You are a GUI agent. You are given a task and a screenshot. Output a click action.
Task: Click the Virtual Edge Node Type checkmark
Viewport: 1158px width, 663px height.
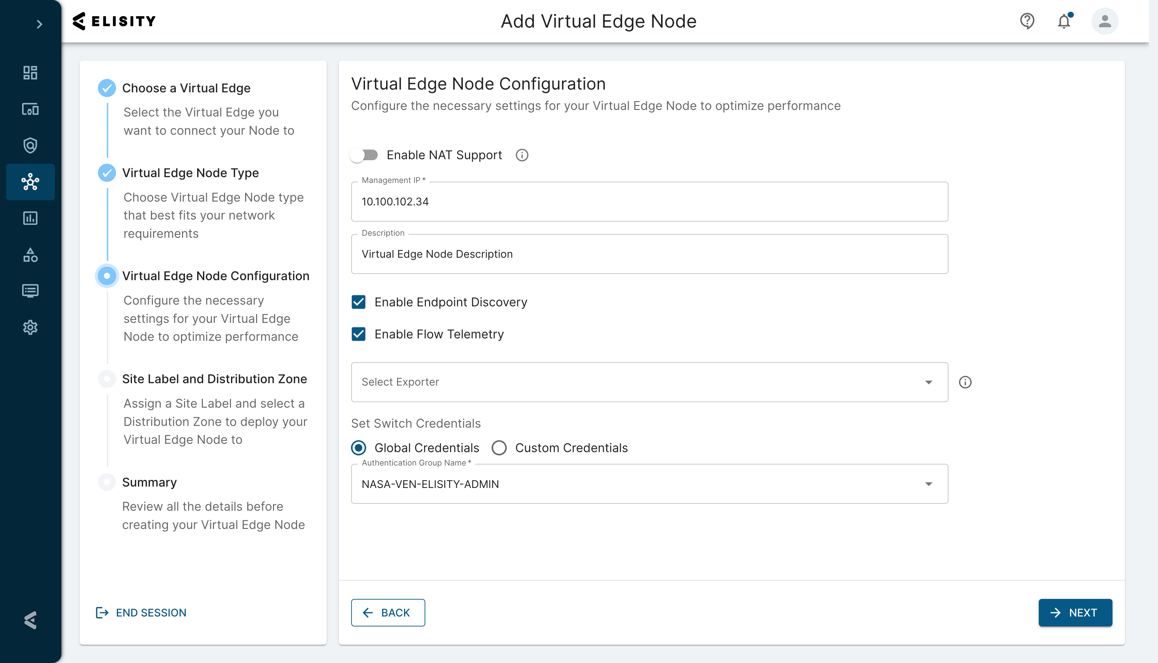coord(107,173)
